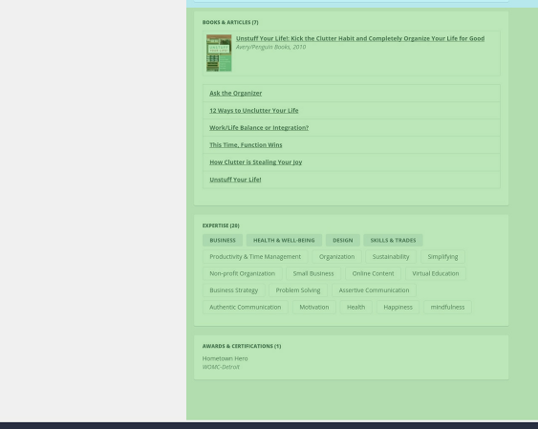The image size is (538, 429).
Task: Open the 'Ask the Organizer' article
Action: point(236,94)
